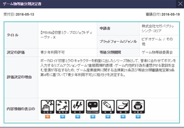
Task: Select the reception date 2016-05-13
Action: [x=25, y=14]
